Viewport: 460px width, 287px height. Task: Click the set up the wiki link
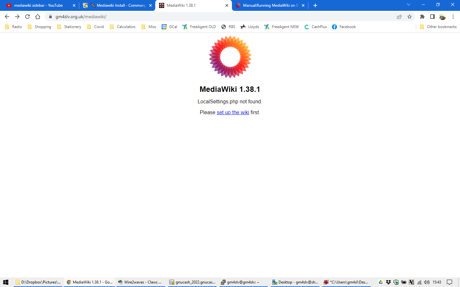[233, 112]
